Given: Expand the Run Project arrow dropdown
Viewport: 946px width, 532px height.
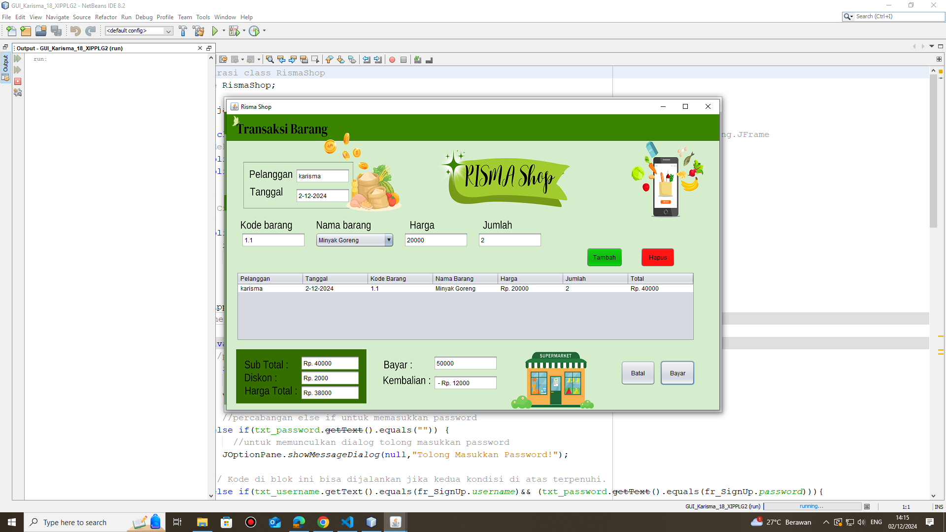Looking at the screenshot, I should point(224,31).
